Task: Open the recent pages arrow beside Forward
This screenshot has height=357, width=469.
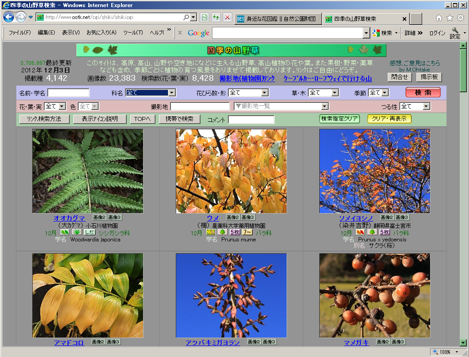Action: (30, 17)
